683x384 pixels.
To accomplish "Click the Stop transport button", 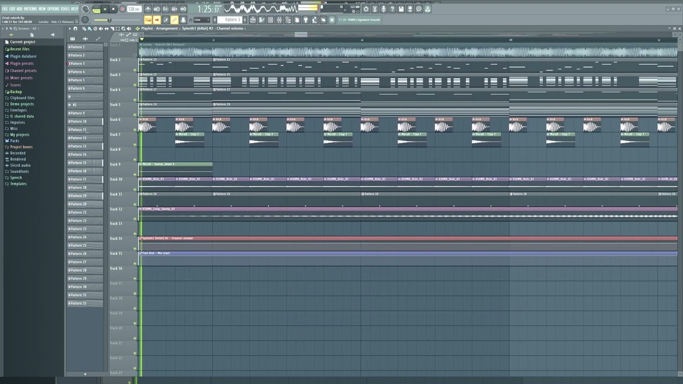I will pos(113,9).
